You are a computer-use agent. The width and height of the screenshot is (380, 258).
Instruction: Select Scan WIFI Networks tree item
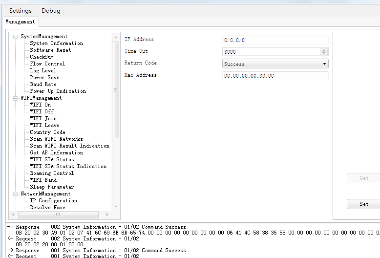pyautogui.click(x=56, y=139)
